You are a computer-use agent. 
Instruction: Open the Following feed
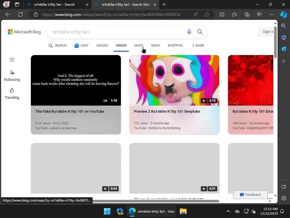click(x=12, y=76)
